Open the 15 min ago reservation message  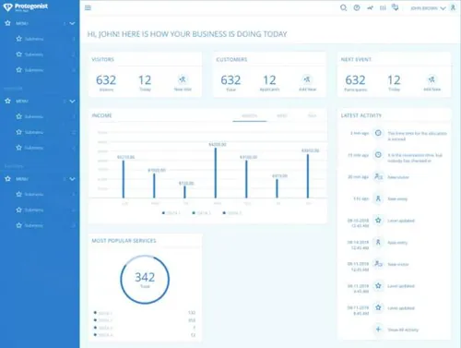pyautogui.click(x=415, y=158)
